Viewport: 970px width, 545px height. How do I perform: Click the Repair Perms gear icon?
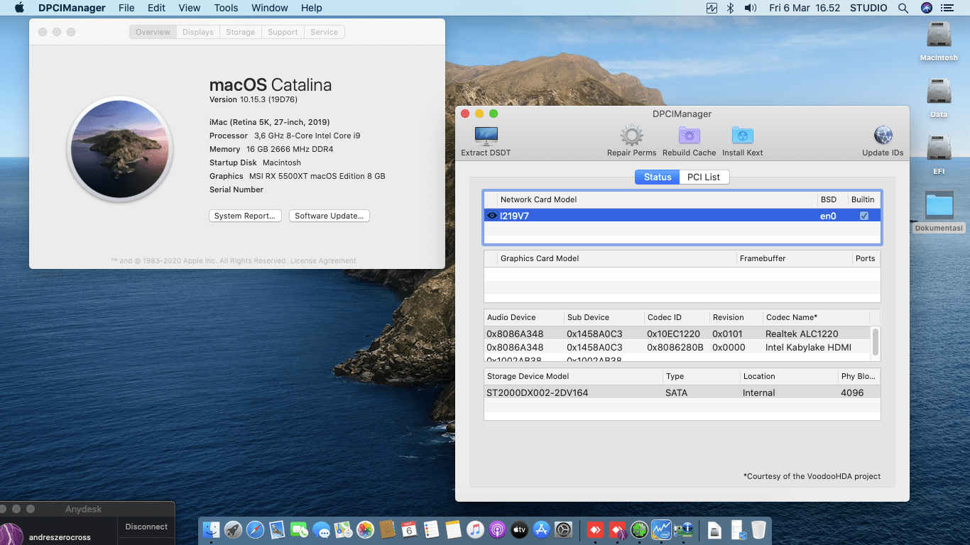631,136
